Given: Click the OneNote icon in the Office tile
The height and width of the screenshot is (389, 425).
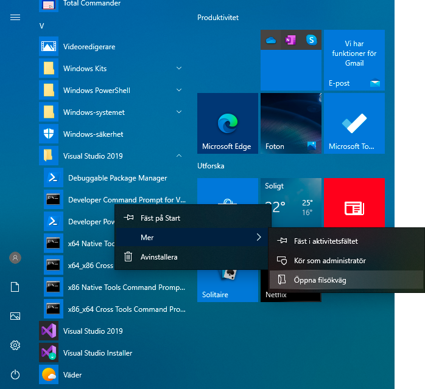Looking at the screenshot, I should 290,40.
